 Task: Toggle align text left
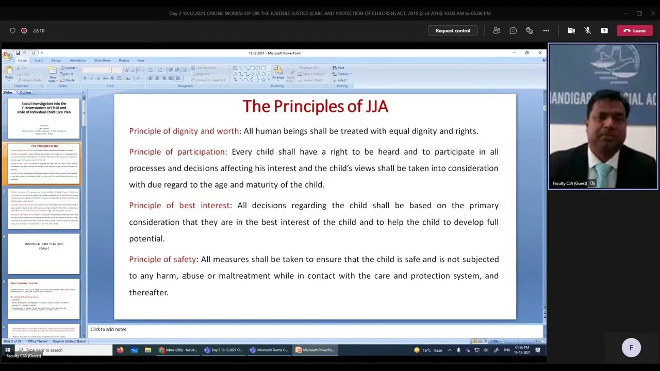[151, 78]
